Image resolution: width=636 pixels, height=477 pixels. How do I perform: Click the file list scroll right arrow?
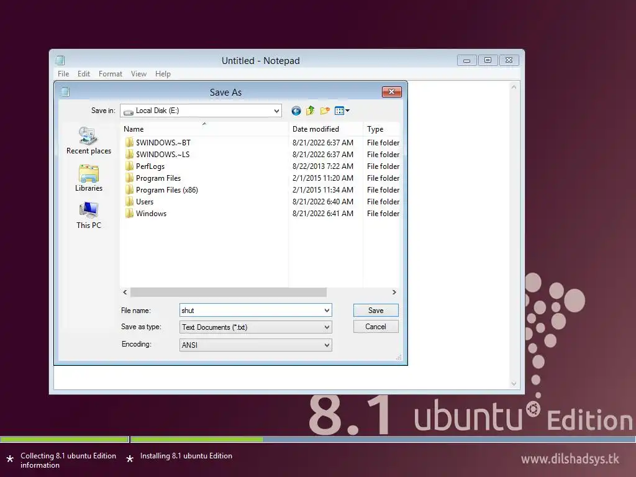[394, 292]
